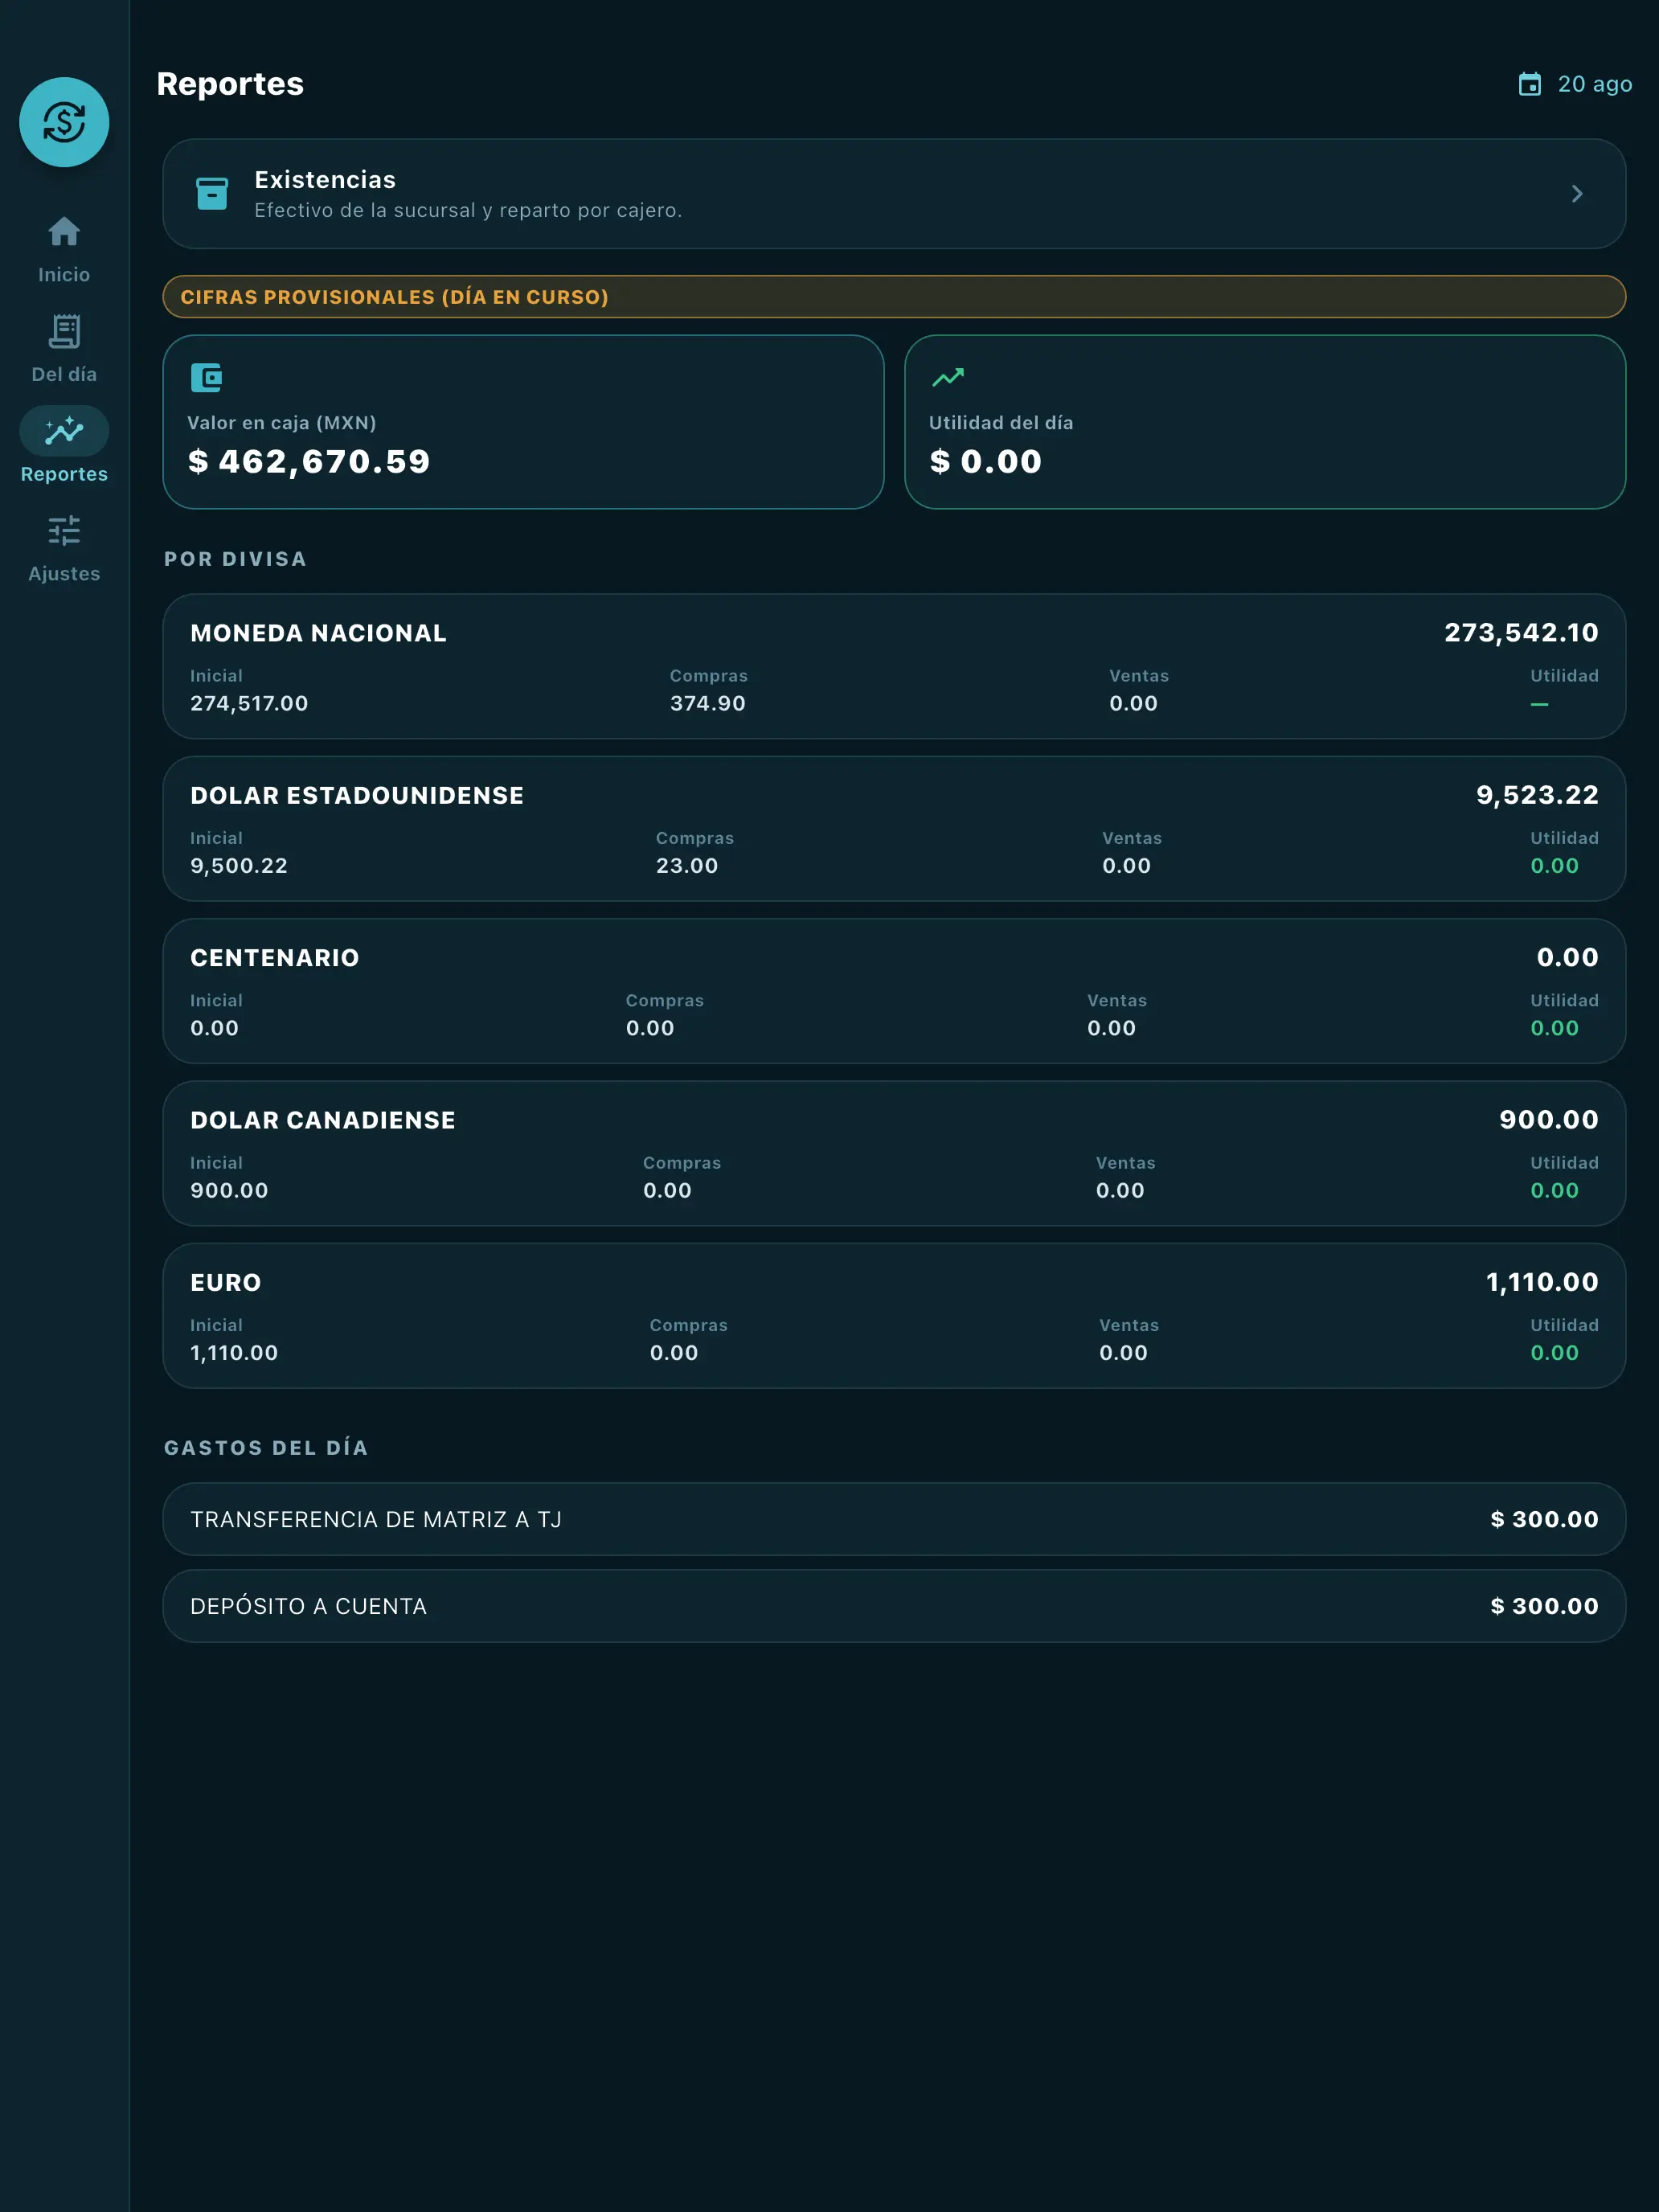Select the EURO currency title

(x=226, y=1282)
